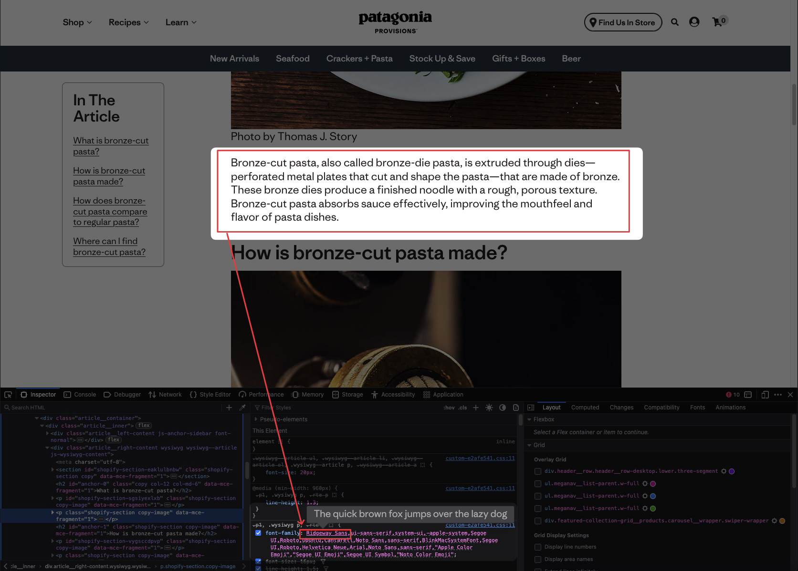798x571 pixels.
Task: Click the flex badge on article__inner
Action: click(x=144, y=426)
